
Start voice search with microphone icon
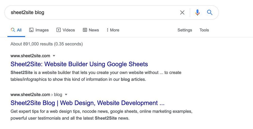coord(198,12)
